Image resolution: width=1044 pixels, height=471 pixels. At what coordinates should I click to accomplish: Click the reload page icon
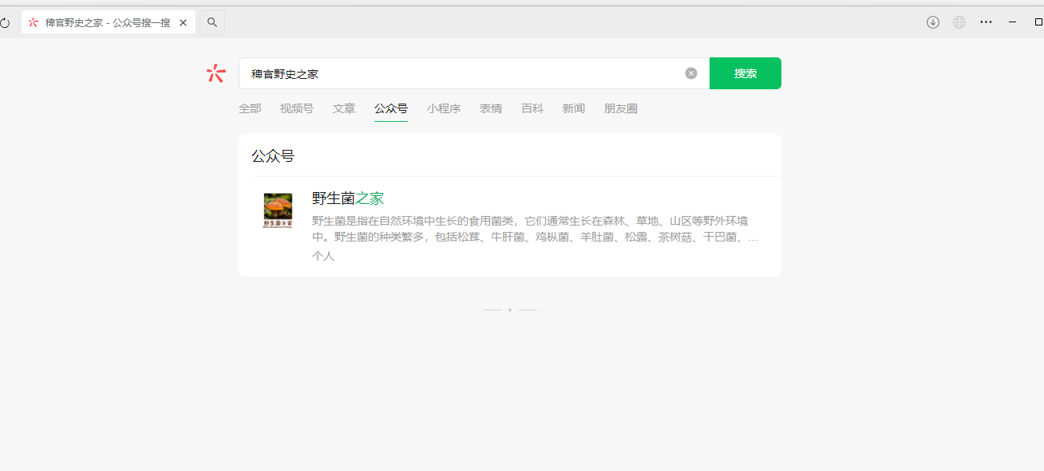[4, 22]
